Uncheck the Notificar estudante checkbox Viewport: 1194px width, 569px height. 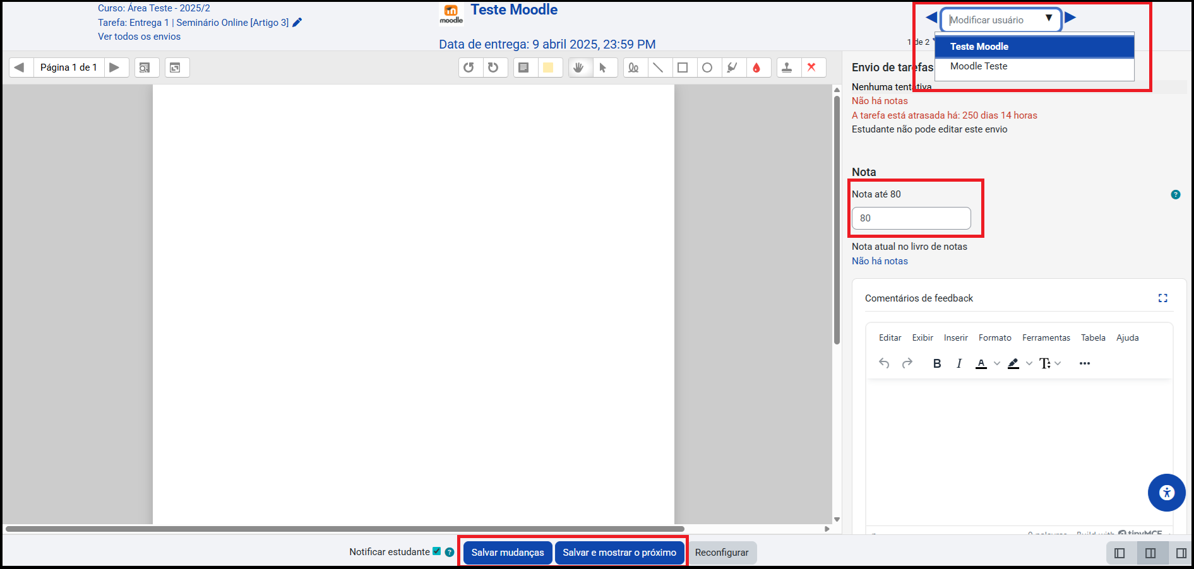pyautogui.click(x=436, y=551)
